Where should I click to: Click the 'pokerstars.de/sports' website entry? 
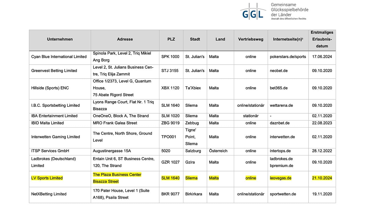click(288, 57)
